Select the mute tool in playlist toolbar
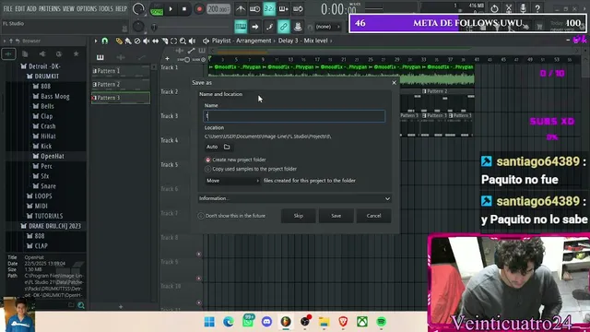Viewport: 590px width, 332px height. [146, 41]
